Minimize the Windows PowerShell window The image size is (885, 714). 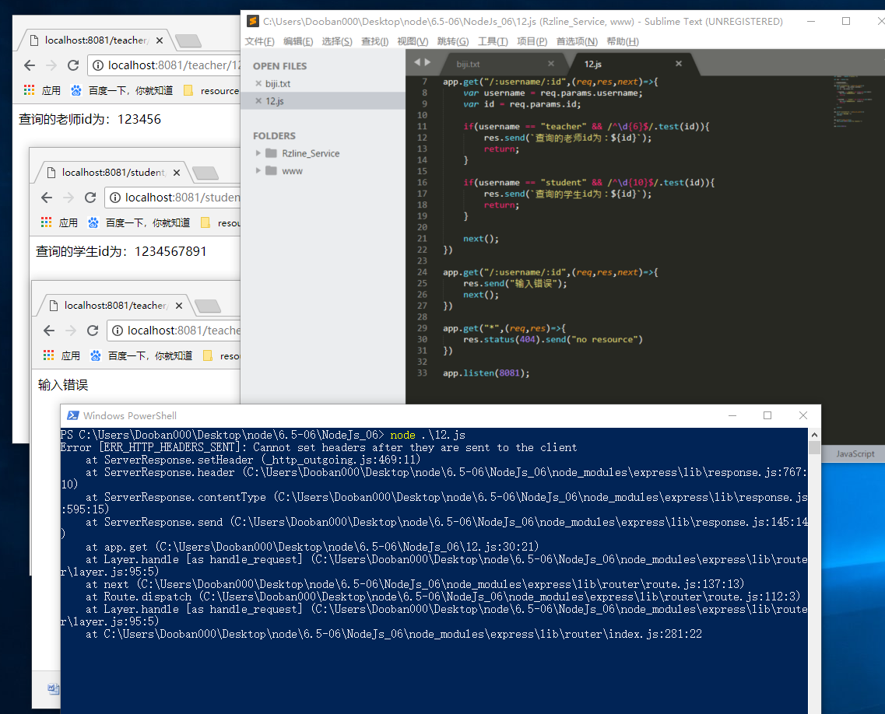pos(732,415)
